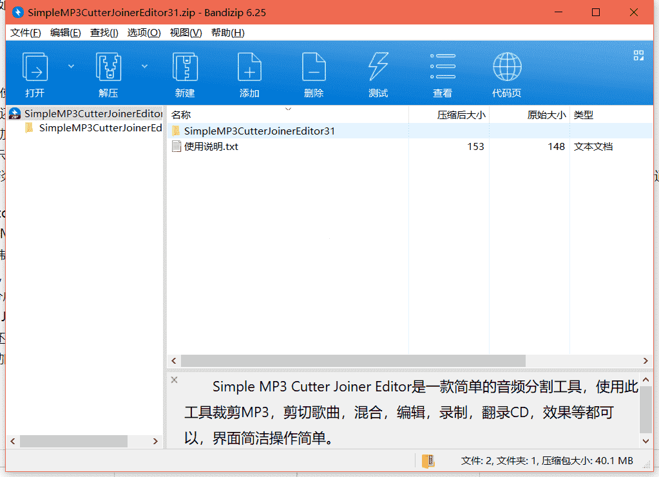The image size is (659, 477).
Task: Click the Code page (代码页) globe icon
Action: (x=507, y=66)
